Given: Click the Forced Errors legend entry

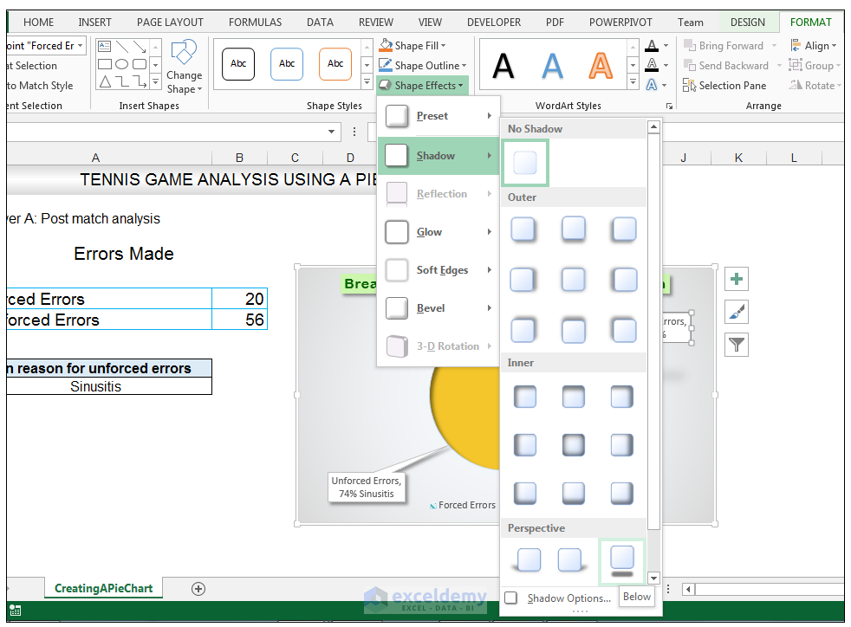Looking at the screenshot, I should click(x=463, y=505).
